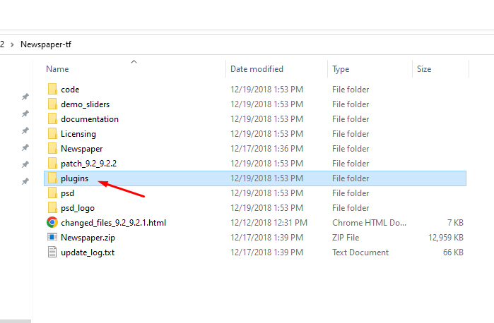Sort files by Date modified column
494x323 pixels.
pyautogui.click(x=257, y=69)
